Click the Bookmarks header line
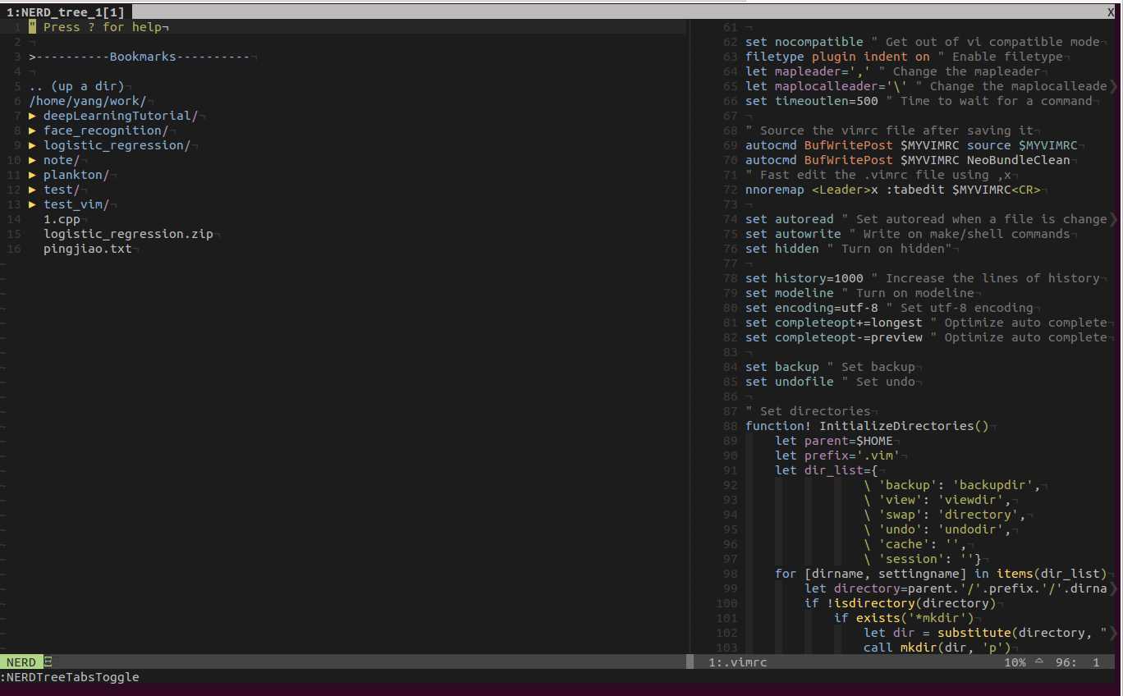The width and height of the screenshot is (1123, 696). (x=140, y=57)
